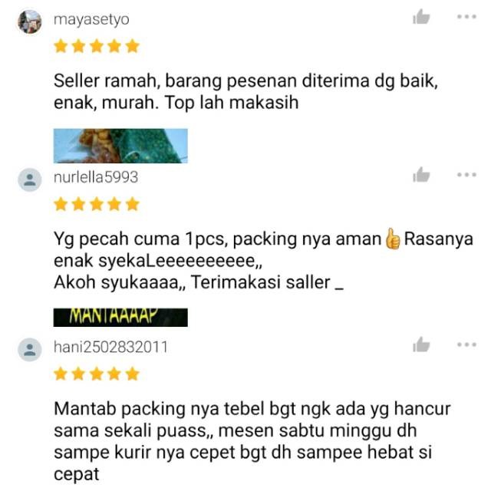Viewport: 491px width, 491px height.
Task: Open the username hani2502832011
Action: [110, 348]
